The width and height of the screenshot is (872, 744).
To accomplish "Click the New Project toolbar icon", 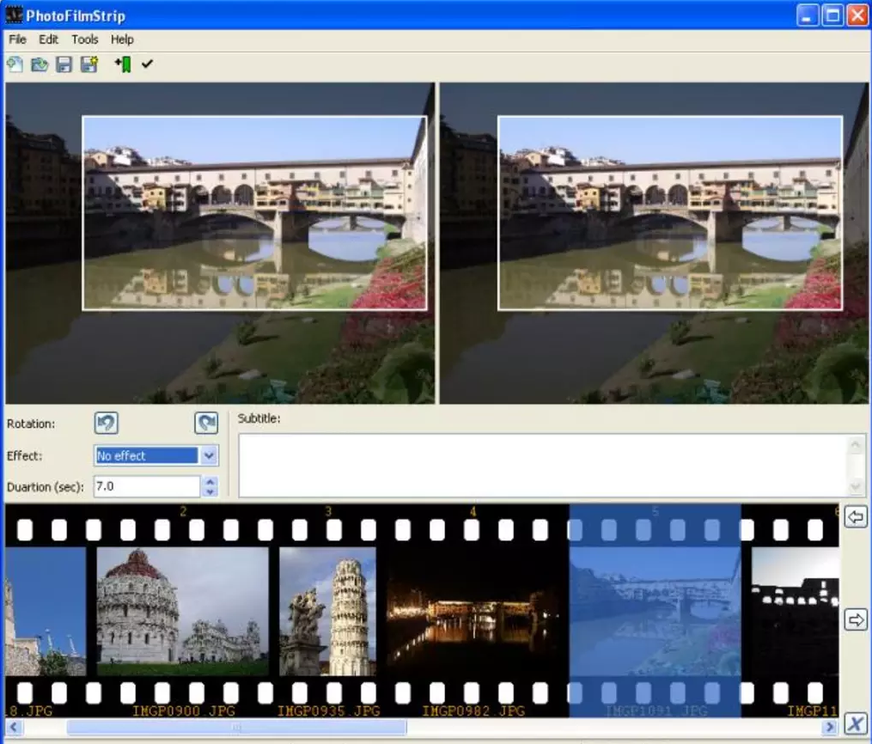I will click(x=15, y=64).
